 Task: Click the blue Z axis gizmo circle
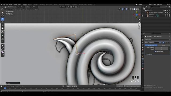coord(137,15)
